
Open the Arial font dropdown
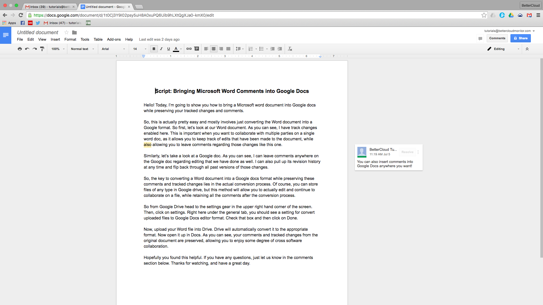[113, 49]
